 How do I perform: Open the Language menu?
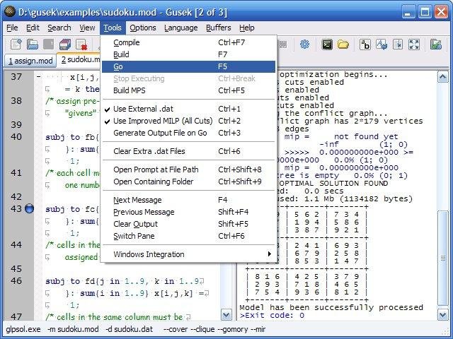[181, 28]
